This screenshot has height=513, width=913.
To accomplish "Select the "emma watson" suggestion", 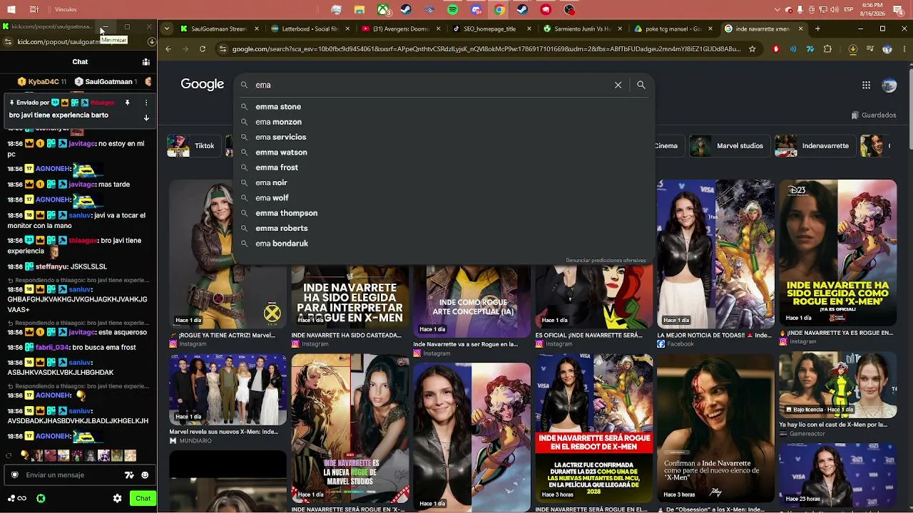I will (x=444, y=152).
